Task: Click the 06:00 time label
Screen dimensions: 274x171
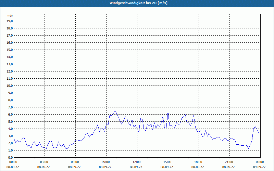Action: 75,162
